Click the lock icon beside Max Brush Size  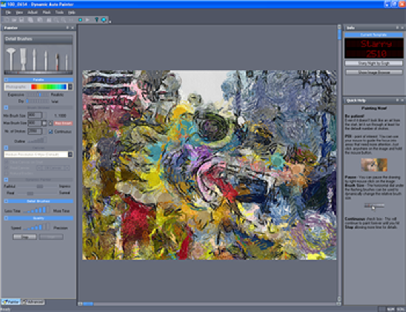tap(50, 123)
